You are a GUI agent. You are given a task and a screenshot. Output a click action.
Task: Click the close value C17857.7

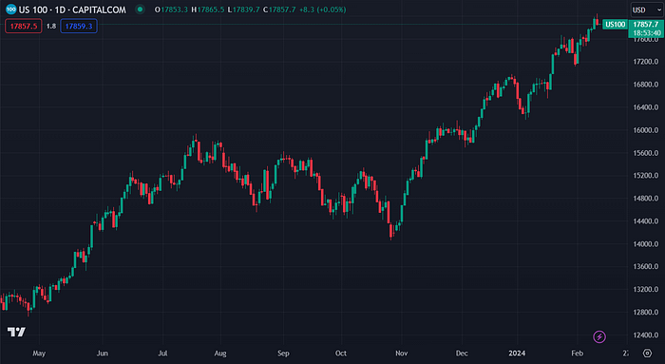point(279,10)
